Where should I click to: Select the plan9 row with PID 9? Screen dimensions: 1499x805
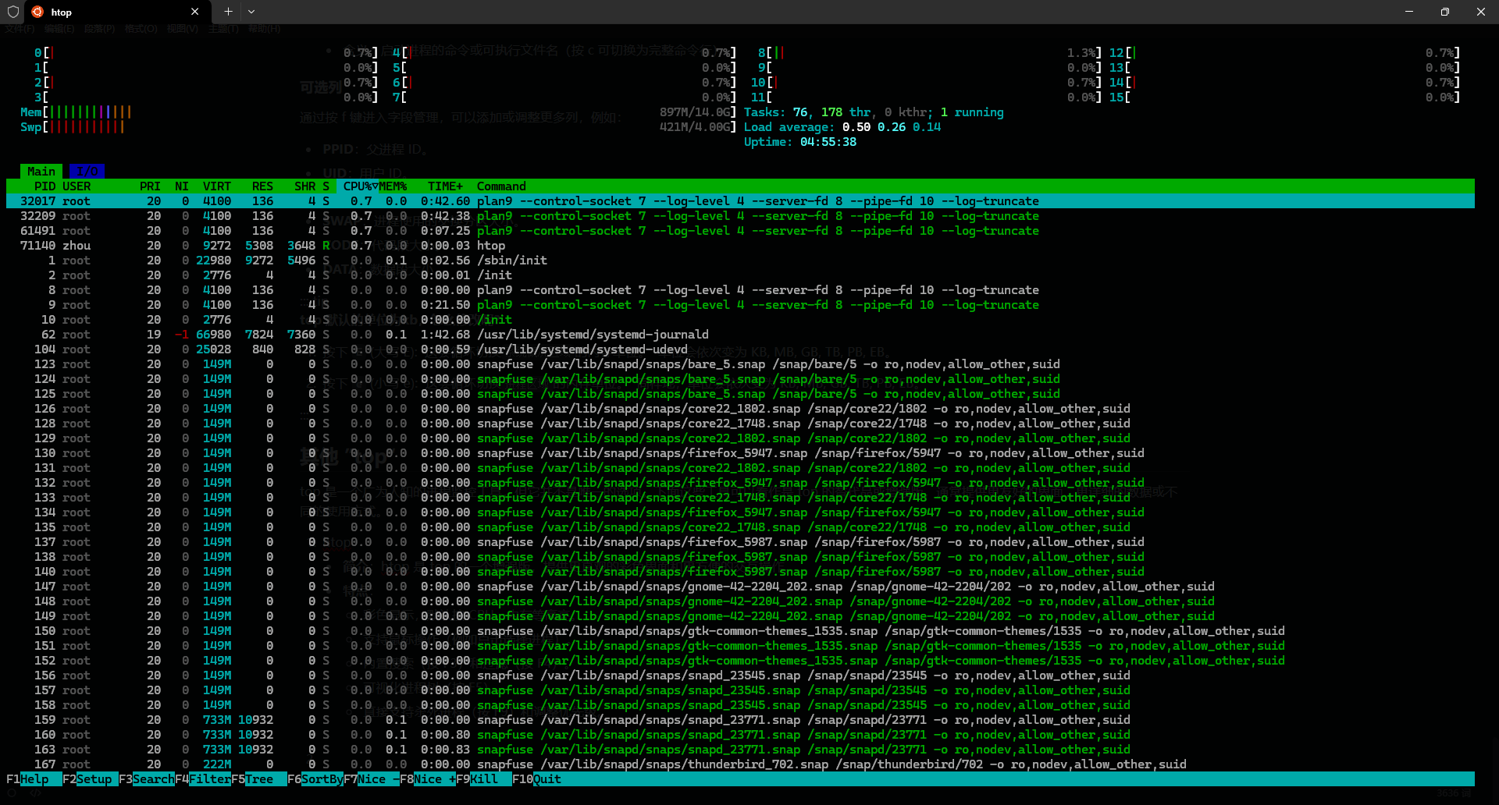(x=740, y=305)
